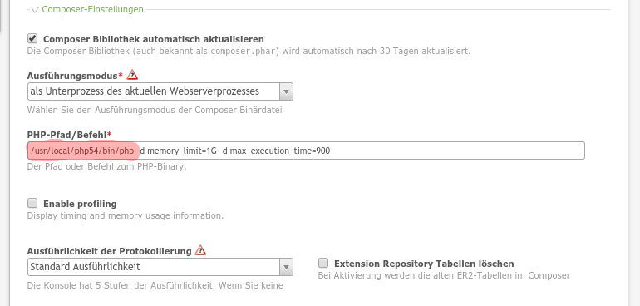Image resolution: width=640 pixels, height=306 pixels.
Task: Click inside the PHP-Pfad/Befehl text field
Action: (306, 151)
